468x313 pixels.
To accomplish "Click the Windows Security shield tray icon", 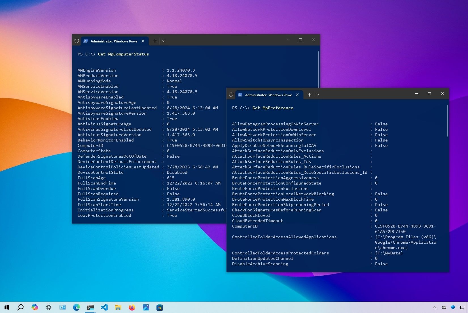I will click(x=453, y=307).
